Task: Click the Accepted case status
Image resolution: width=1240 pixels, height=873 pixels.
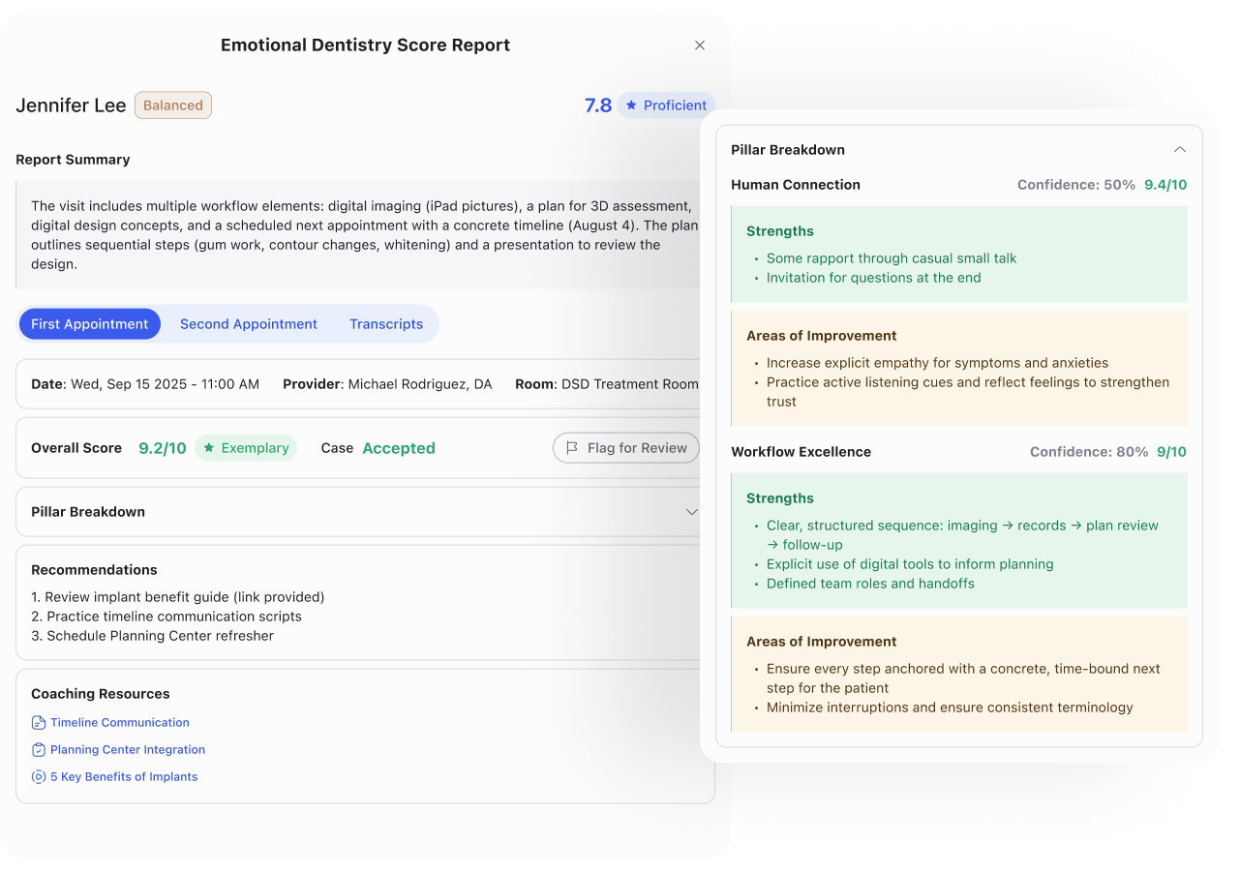Action: pos(398,448)
